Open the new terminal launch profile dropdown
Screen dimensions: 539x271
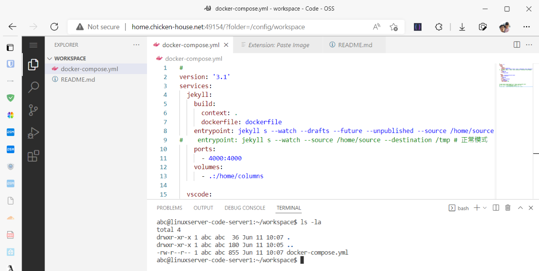(x=485, y=208)
